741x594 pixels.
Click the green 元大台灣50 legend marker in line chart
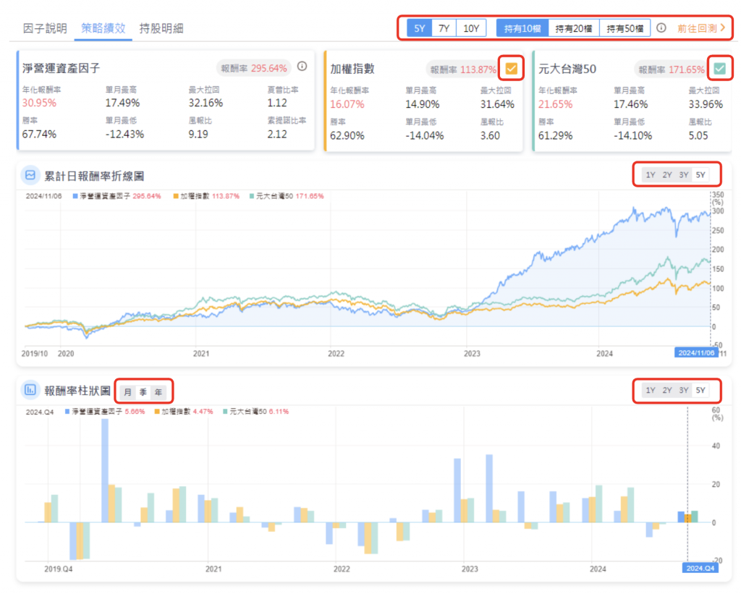[251, 196]
